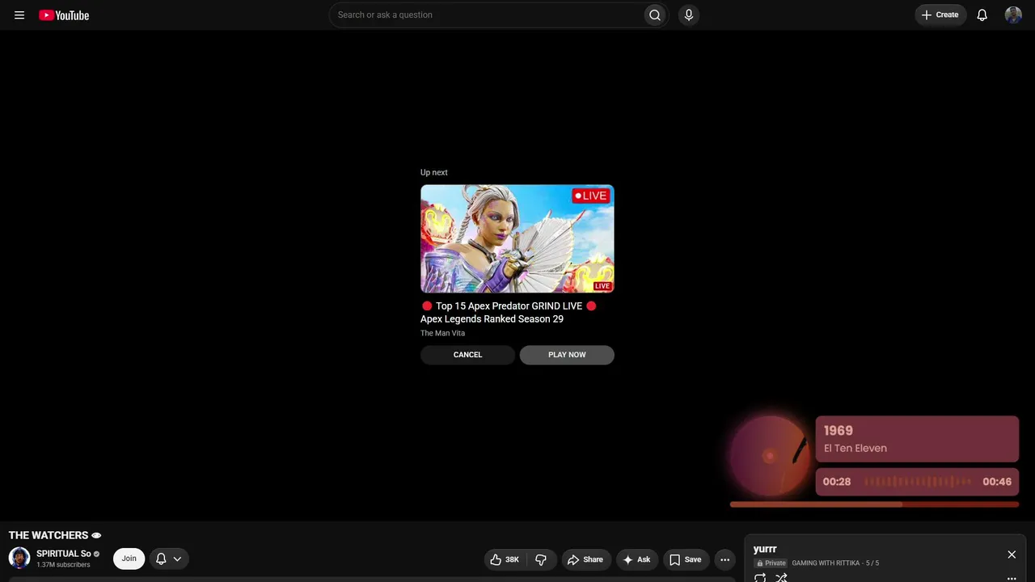Save the video to a playlist
1035x582 pixels.
[x=686, y=559]
